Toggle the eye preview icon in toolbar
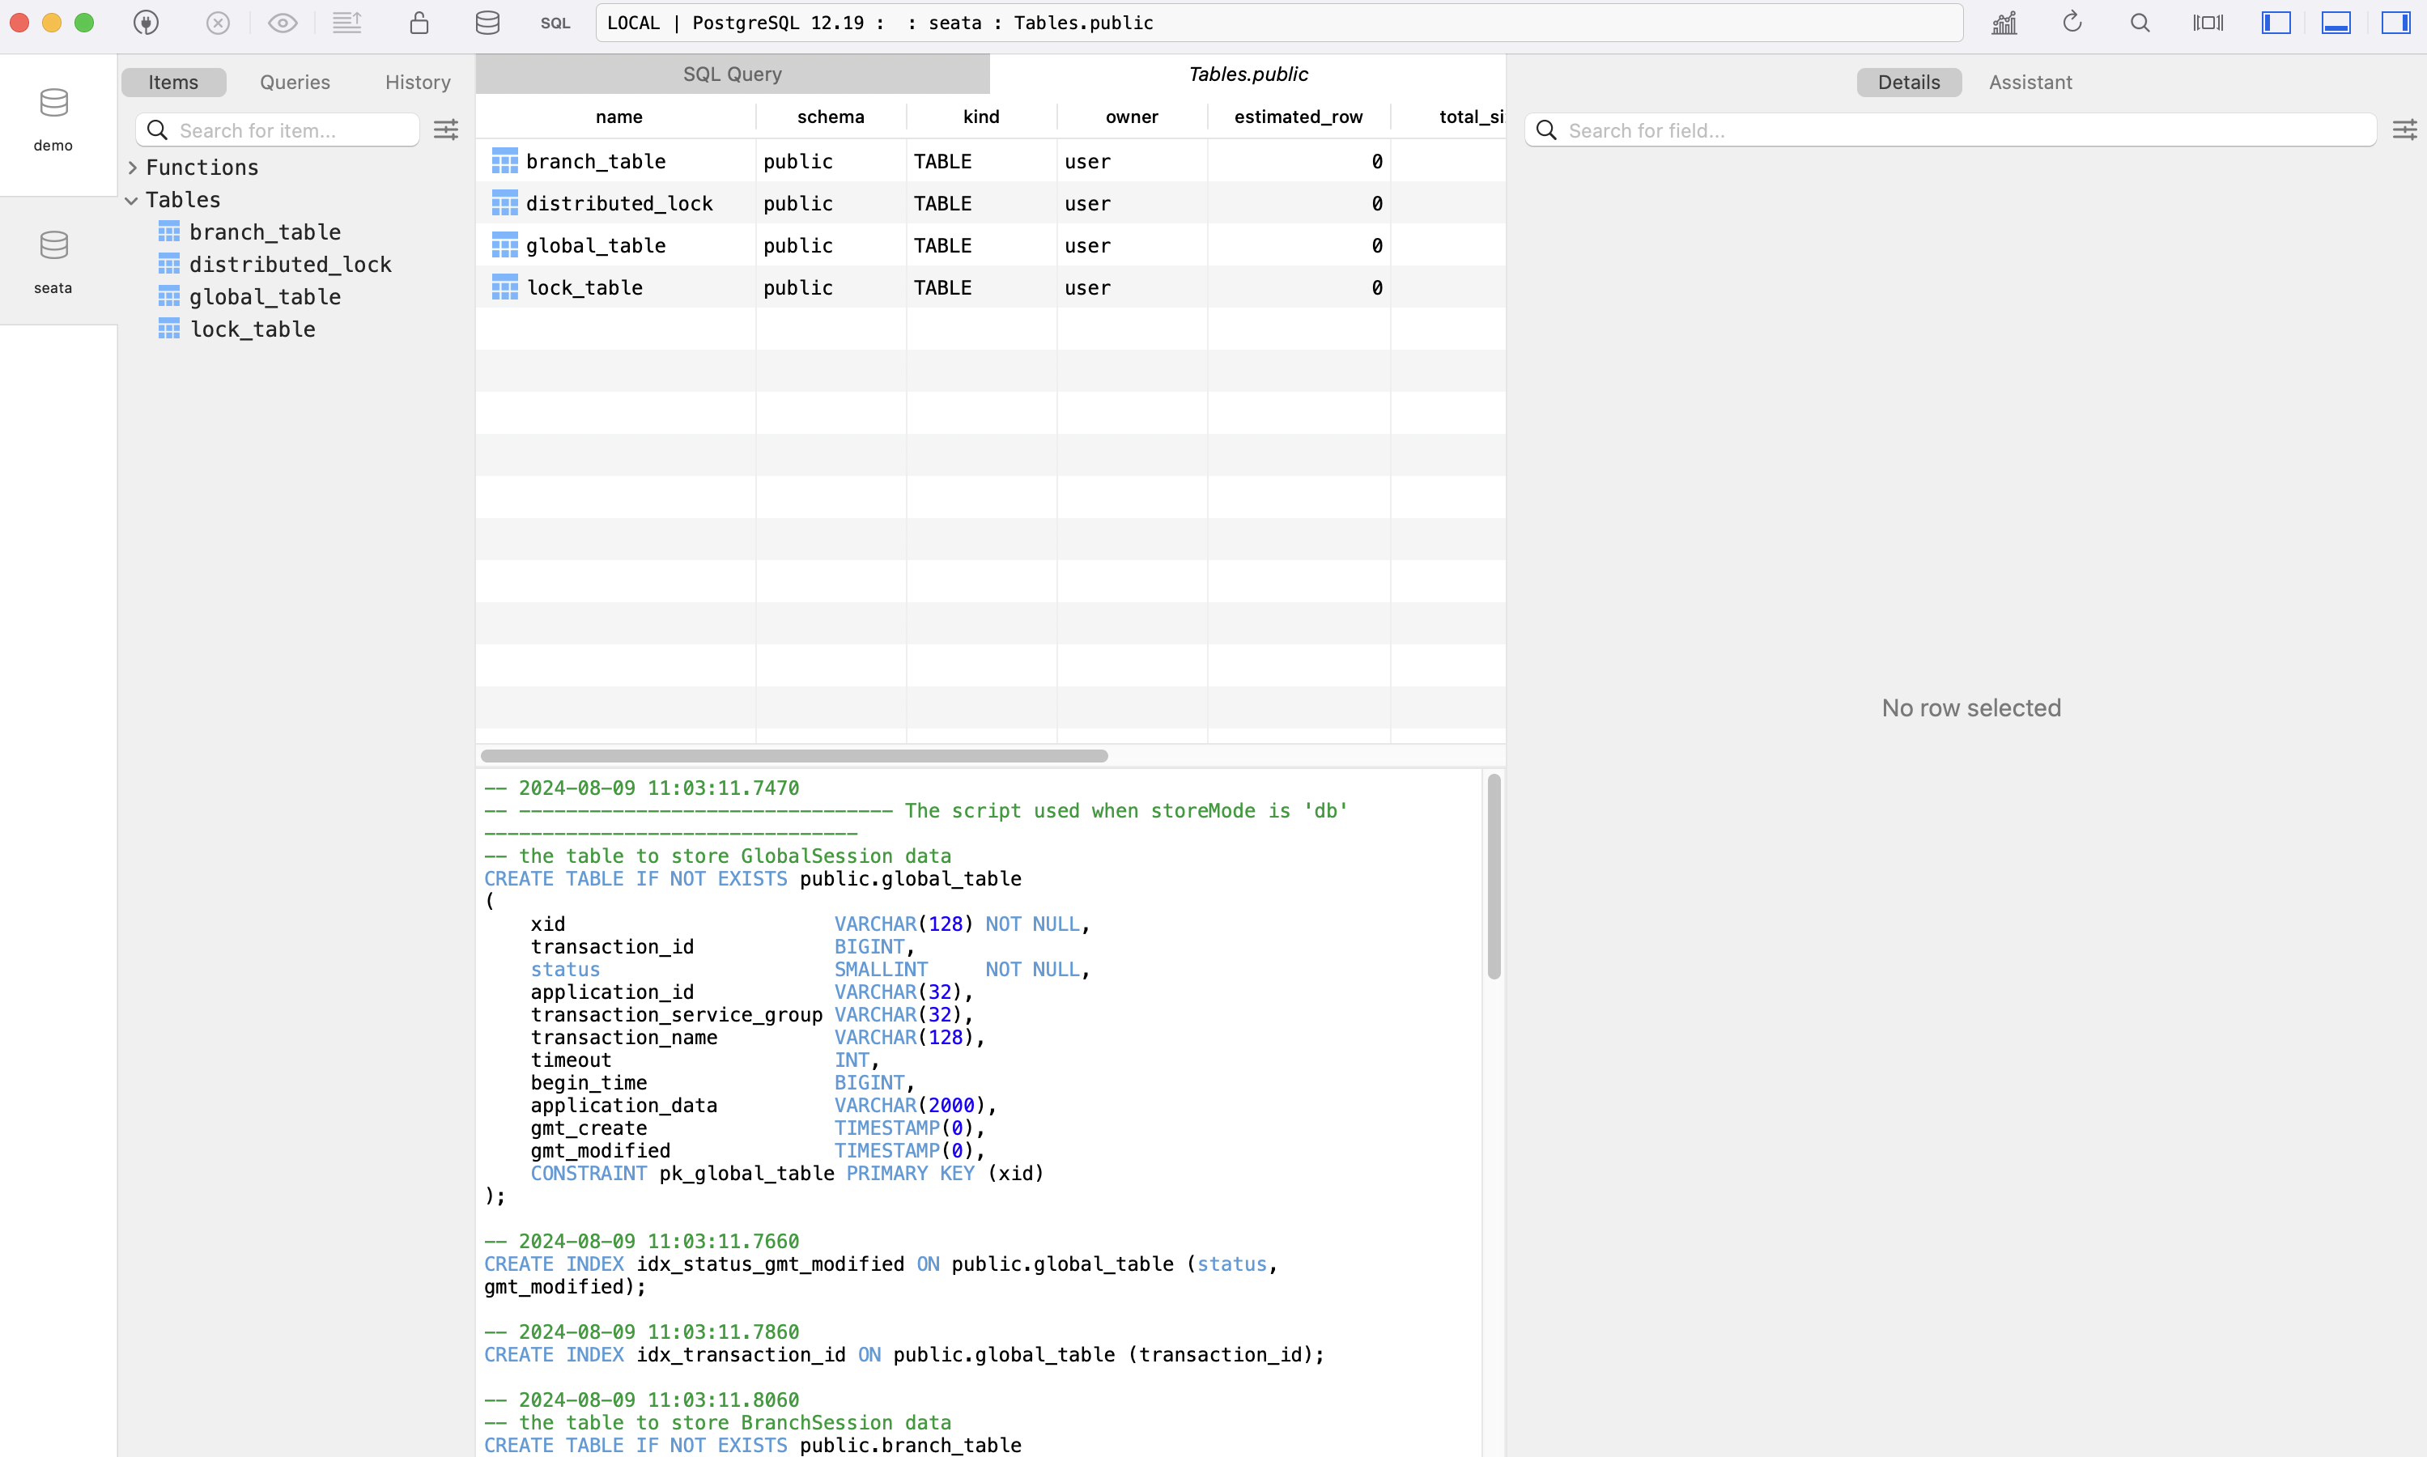This screenshot has height=1457, width=2427. 283,23
